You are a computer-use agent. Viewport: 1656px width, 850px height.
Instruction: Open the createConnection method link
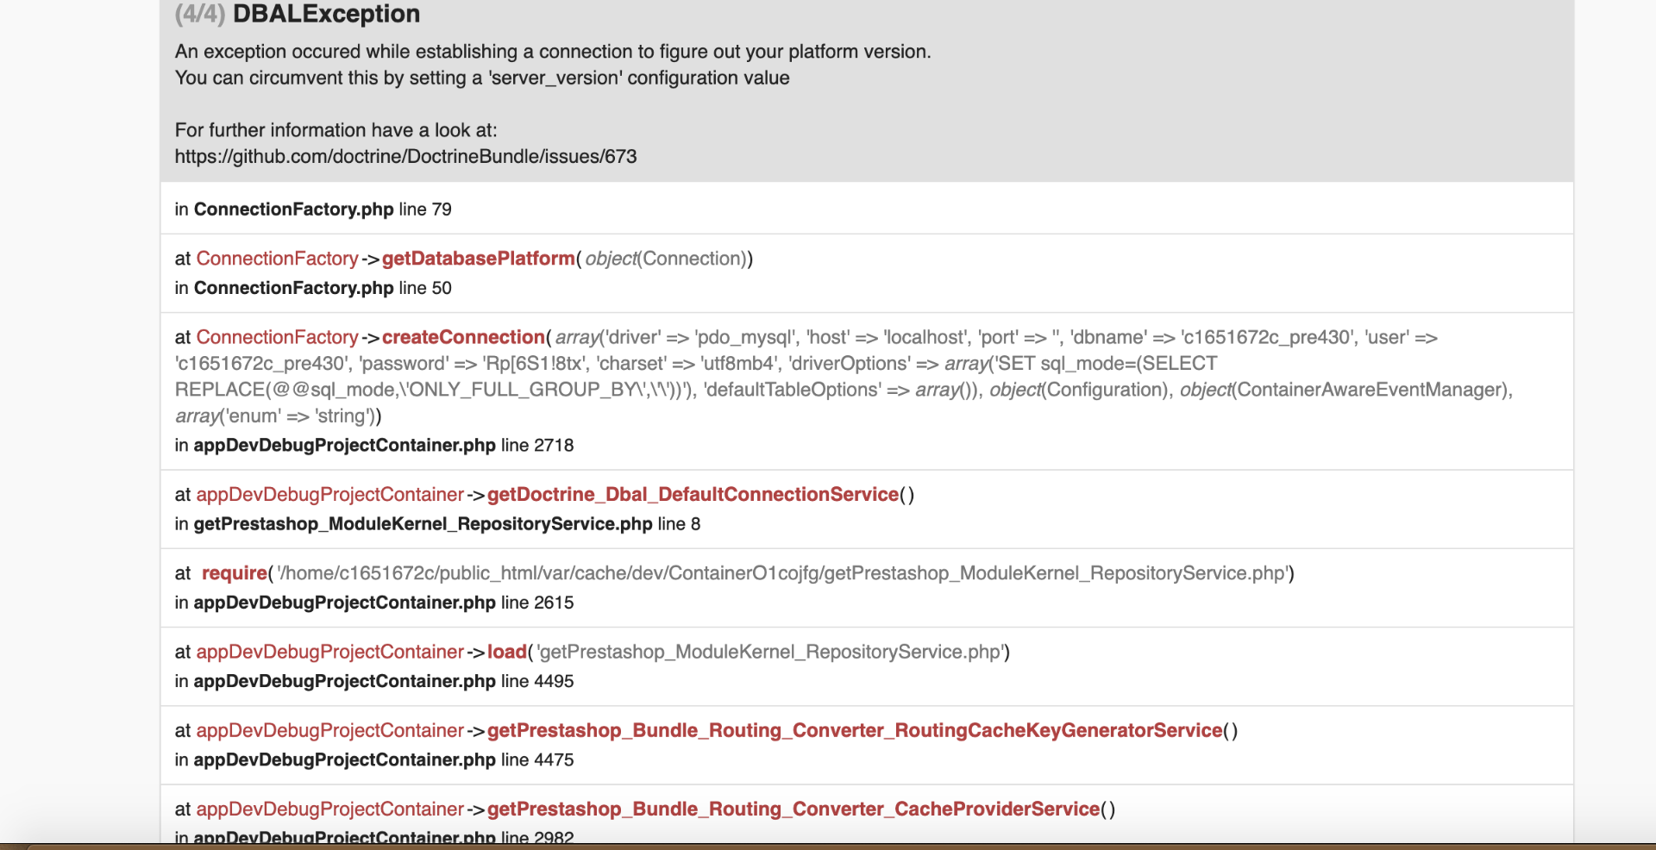click(x=463, y=337)
